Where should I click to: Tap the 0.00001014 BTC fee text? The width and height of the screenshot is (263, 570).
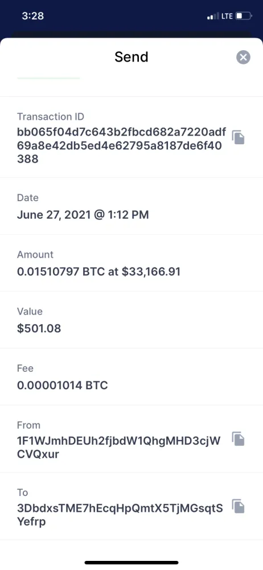63,385
